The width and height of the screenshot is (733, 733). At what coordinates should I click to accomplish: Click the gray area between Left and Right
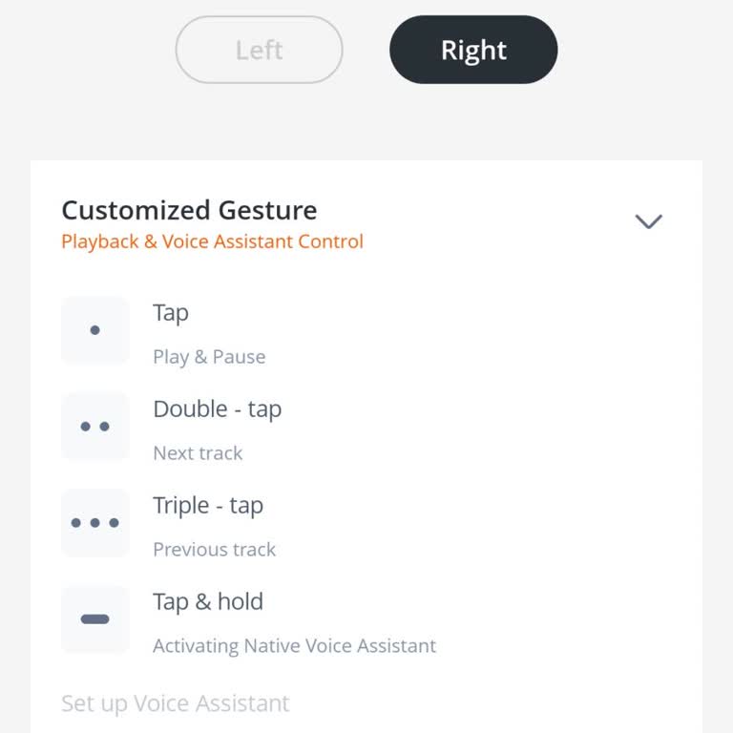[x=366, y=50]
